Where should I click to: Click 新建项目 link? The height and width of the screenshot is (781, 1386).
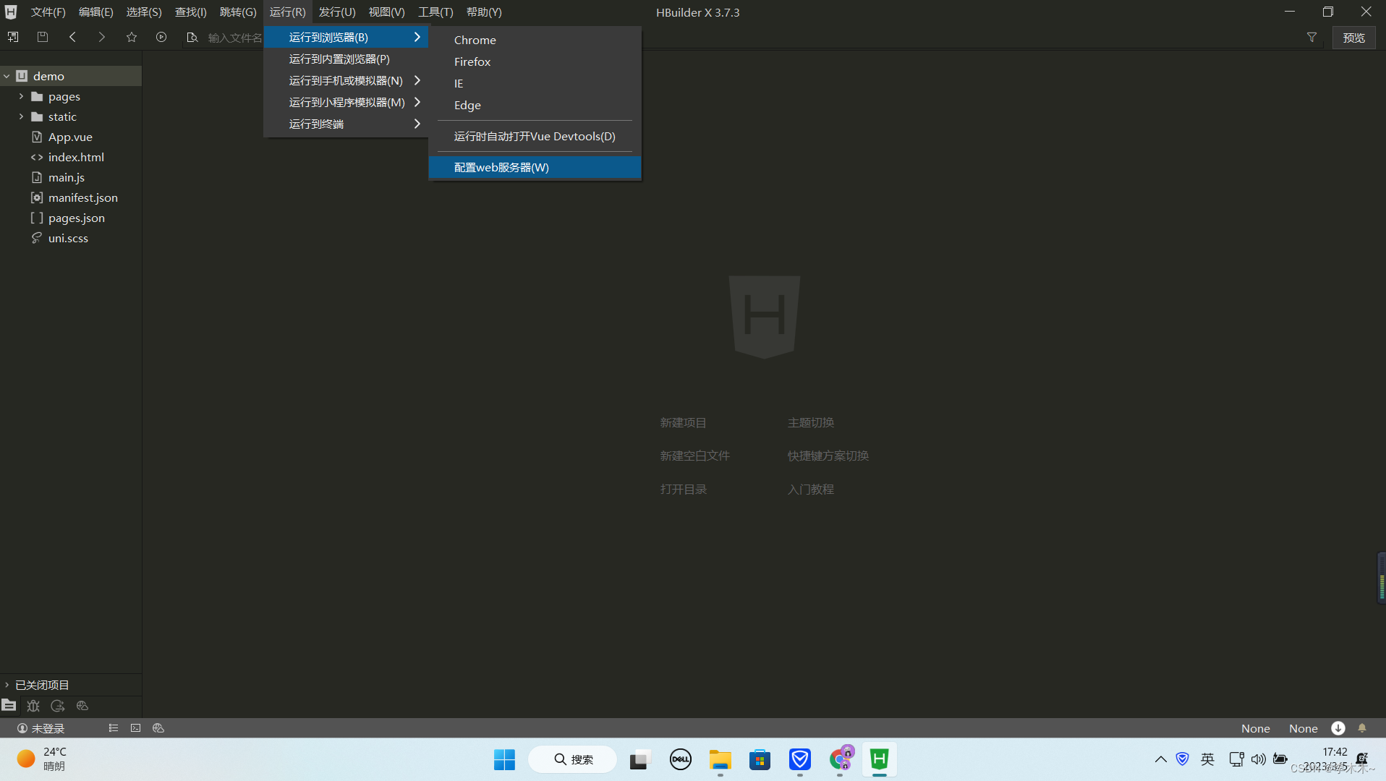[x=683, y=422]
